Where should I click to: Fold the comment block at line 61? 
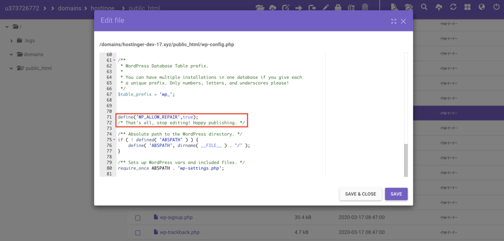114,60
